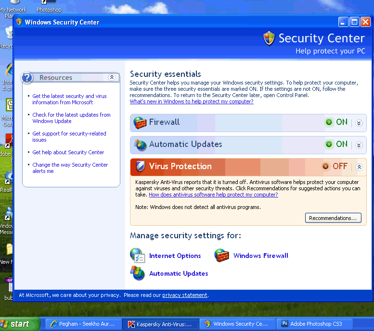This screenshot has width=374, height=331.
Task: Open Internet Options icon in settings
Action: click(138, 256)
